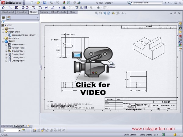183x137 pixels.
Task: Expand the Blocks tree node
Action: pos(3,28)
